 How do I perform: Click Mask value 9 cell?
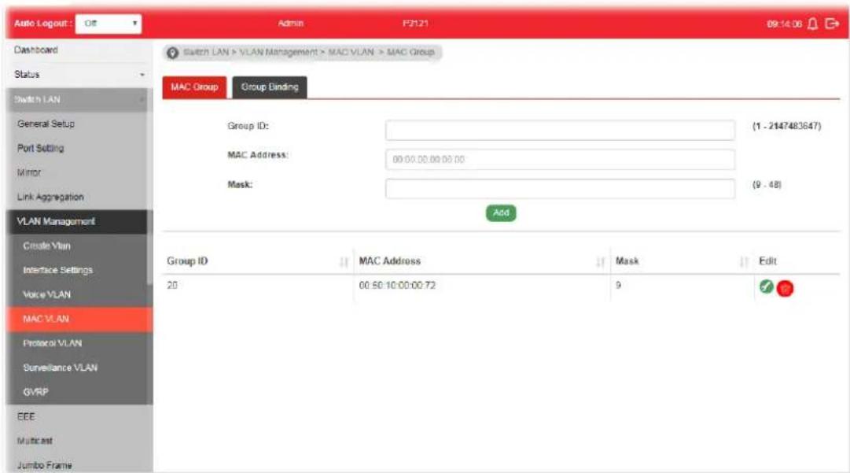pyautogui.click(x=618, y=286)
